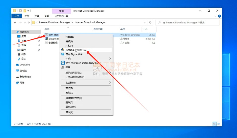Screen dimensions: 237x138
Task: Select 网络 in navigation pane
Action: tap(22, 83)
